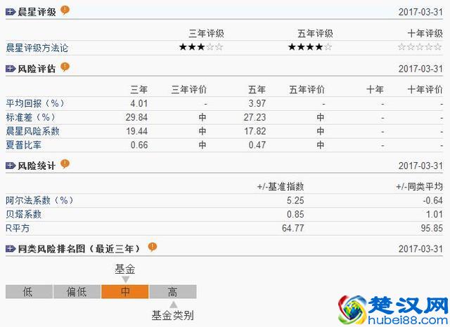This screenshot has height=327, width=450.
Task: Click the alpha benchmark value 5.25
Action: 295,200
